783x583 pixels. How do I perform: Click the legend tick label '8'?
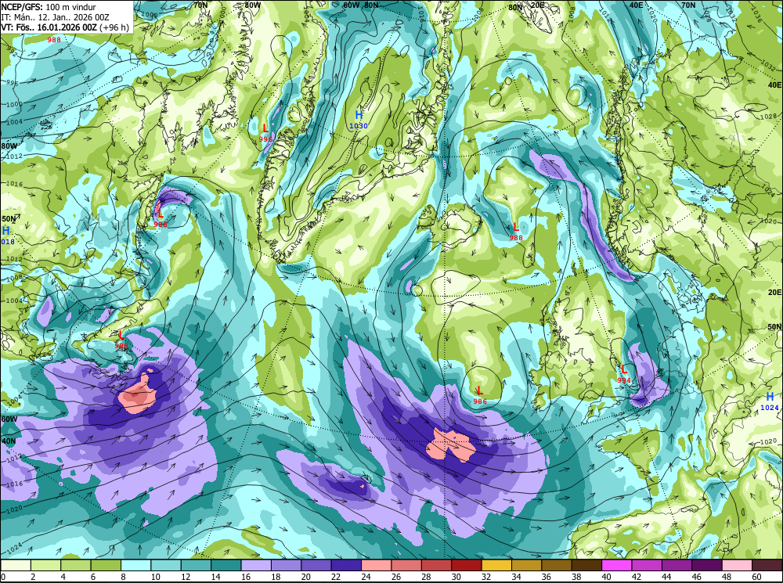pos(123,577)
